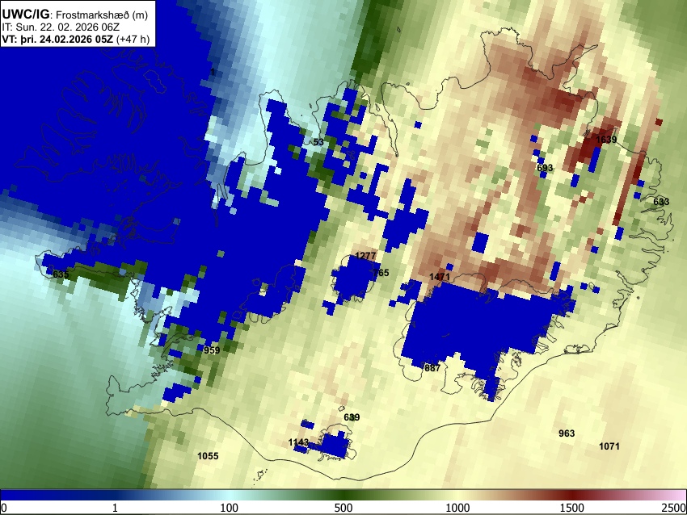The width and height of the screenshot is (687, 515).
Task: Click the color scale label 1500
Action: pos(572,508)
